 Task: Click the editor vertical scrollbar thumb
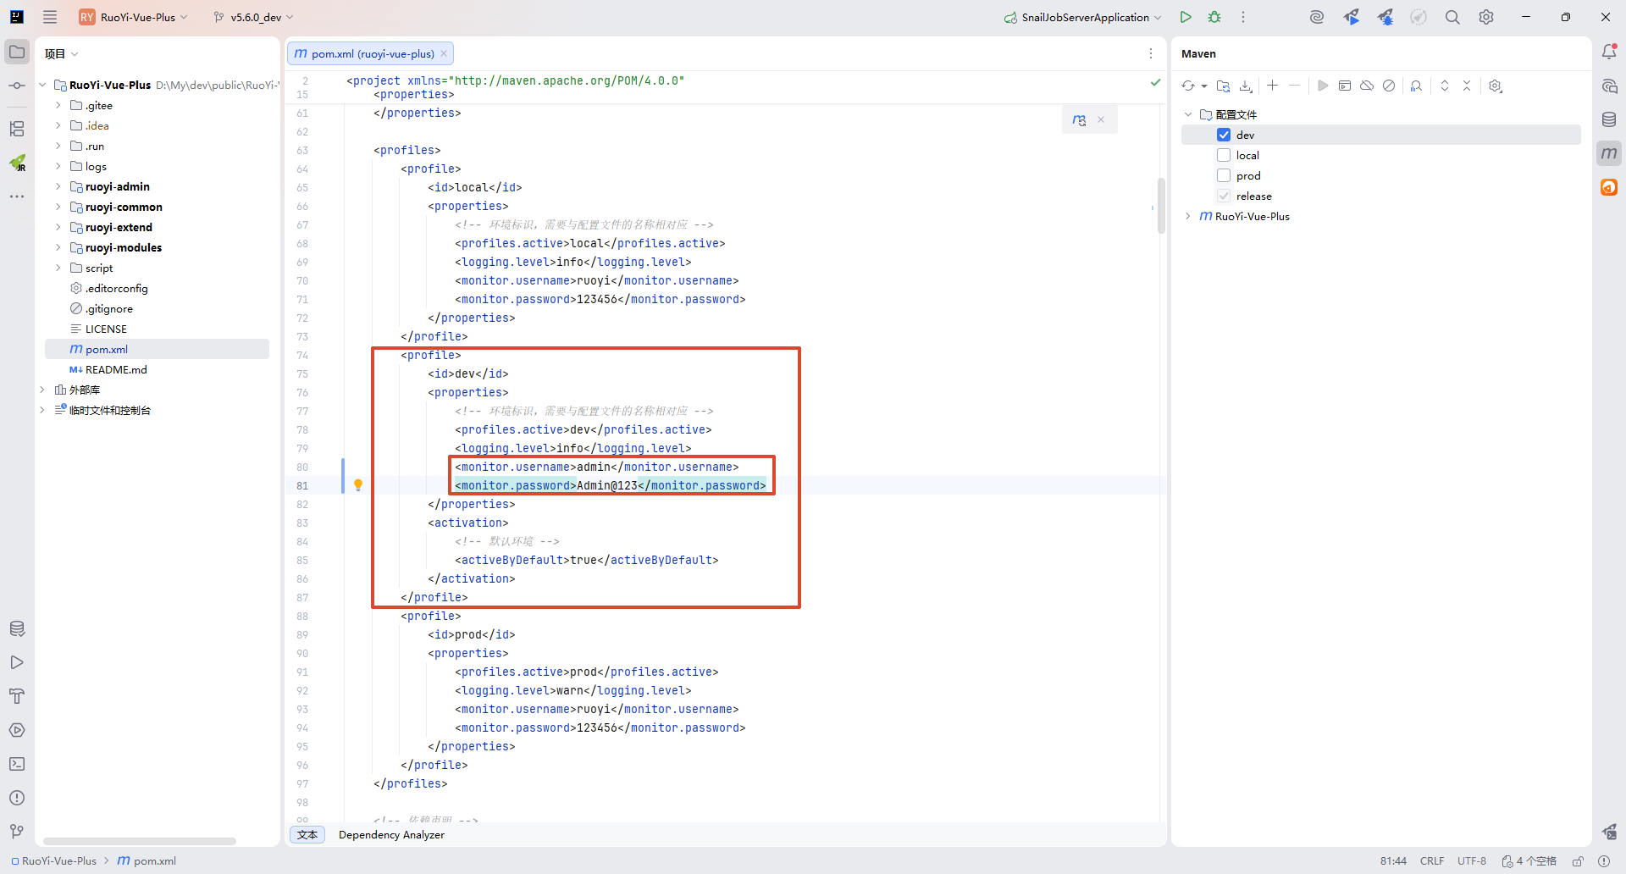point(1161,205)
